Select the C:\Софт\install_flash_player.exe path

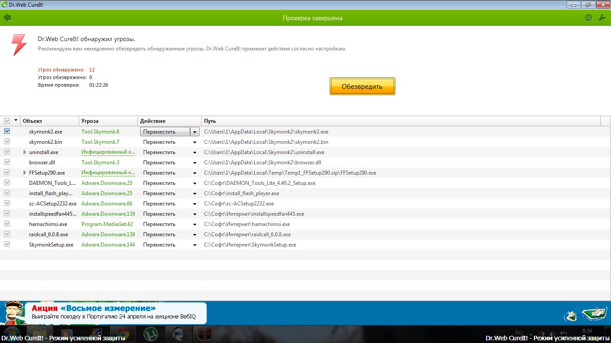tap(242, 193)
